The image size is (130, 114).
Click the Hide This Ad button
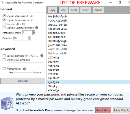(122, 110)
